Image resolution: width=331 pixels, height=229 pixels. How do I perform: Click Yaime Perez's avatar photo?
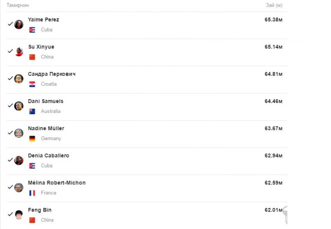19,24
